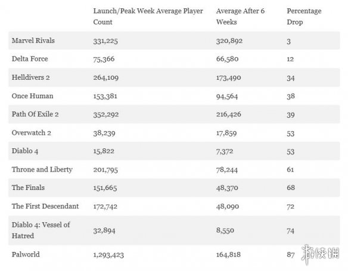
Task: Select Throne and Liberty game name
Action: click(42, 169)
